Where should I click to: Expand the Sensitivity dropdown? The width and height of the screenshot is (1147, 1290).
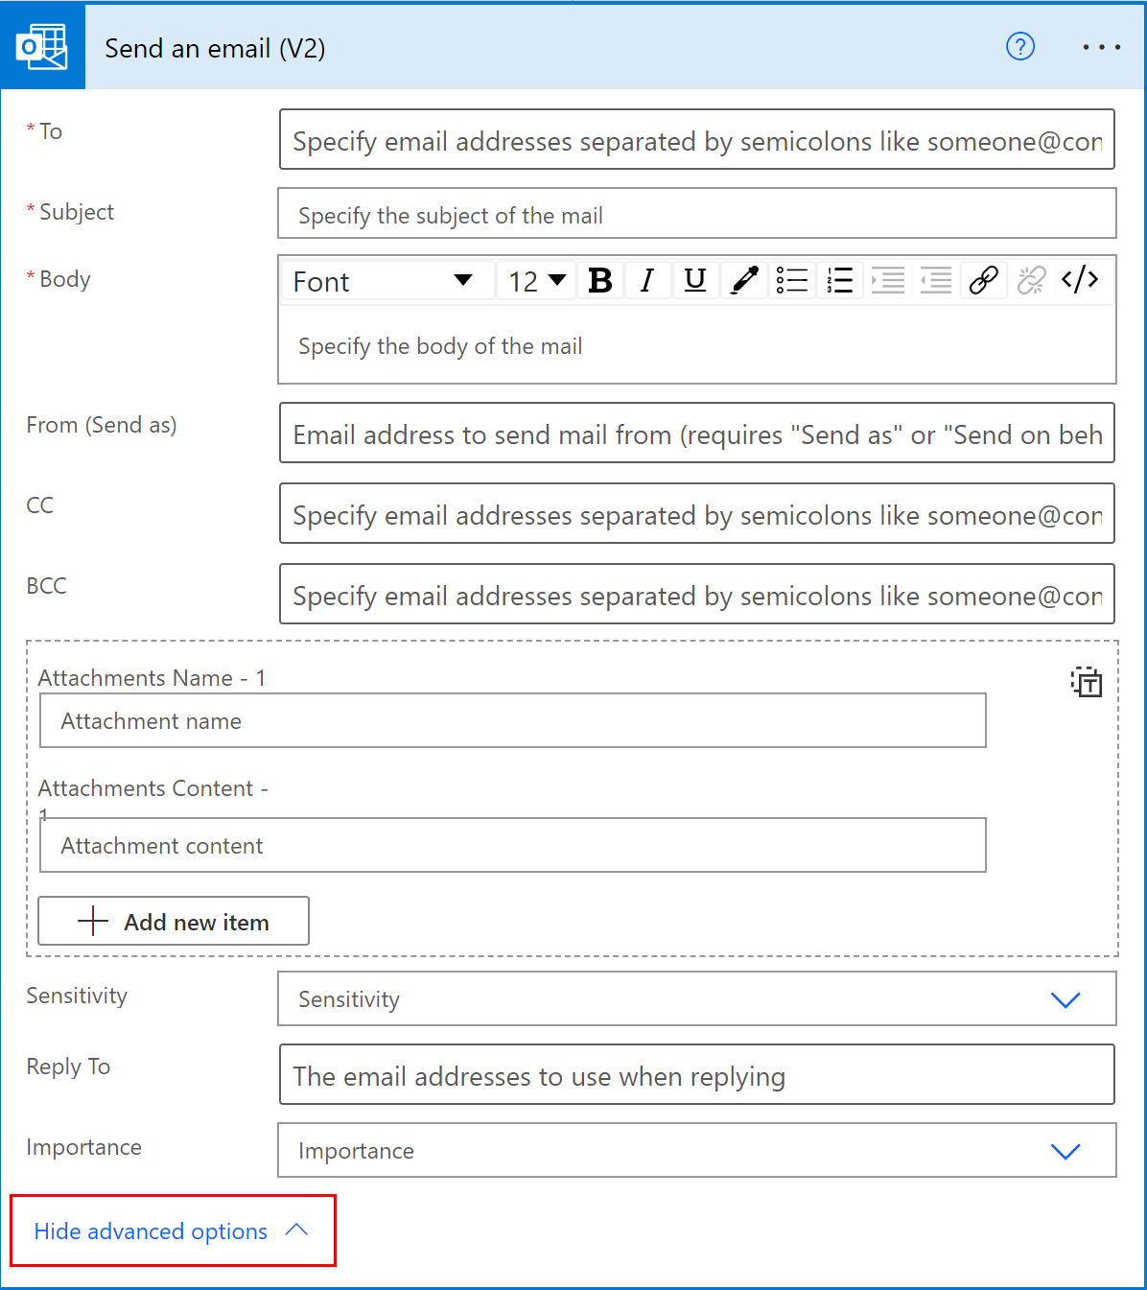click(1065, 999)
